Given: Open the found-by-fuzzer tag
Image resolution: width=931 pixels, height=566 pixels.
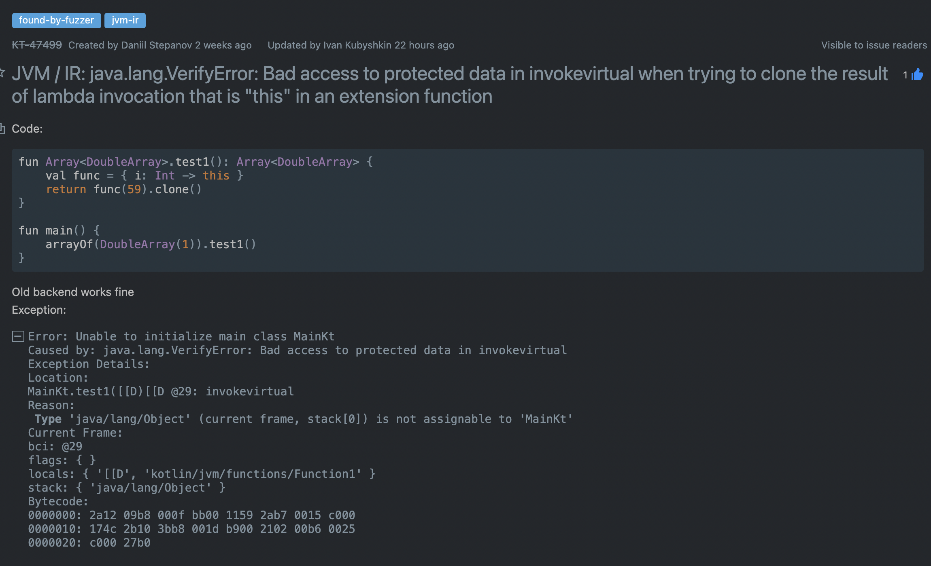Looking at the screenshot, I should pyautogui.click(x=56, y=20).
